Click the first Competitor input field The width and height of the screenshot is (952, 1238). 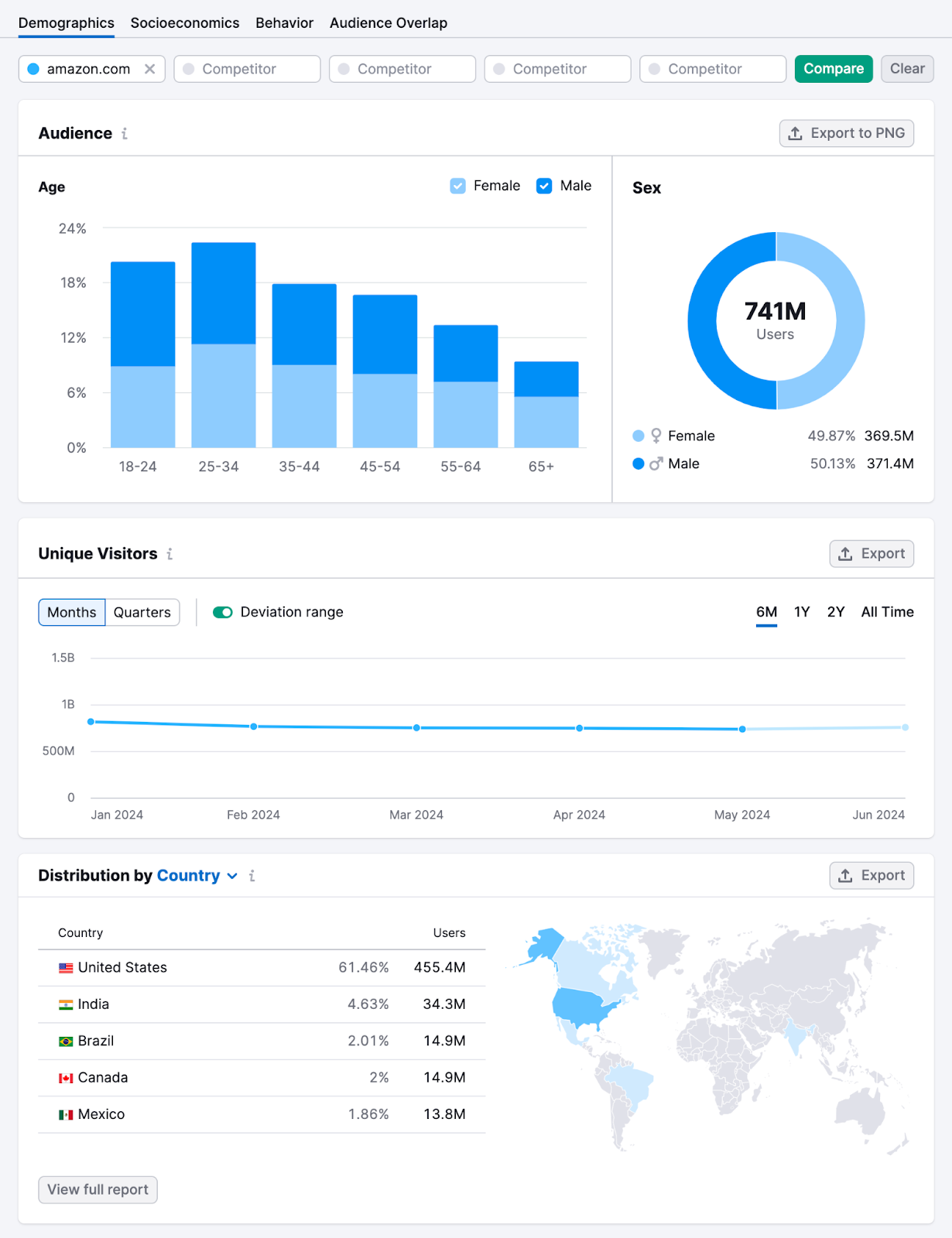(247, 69)
